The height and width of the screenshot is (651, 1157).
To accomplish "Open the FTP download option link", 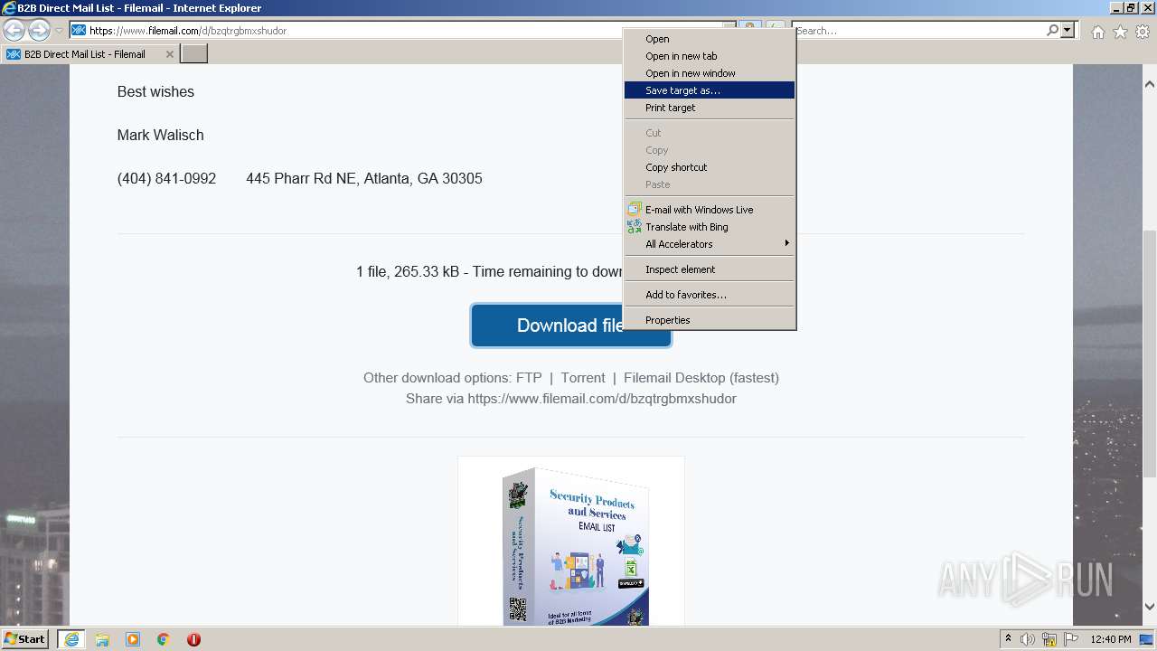I will pyautogui.click(x=529, y=378).
